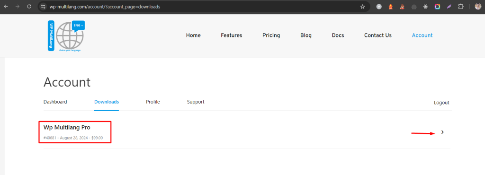
Task: Open the orange figure extension icon
Action: pos(391,7)
